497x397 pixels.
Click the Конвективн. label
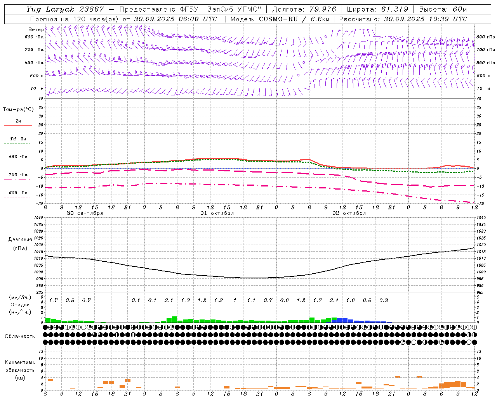[x=20, y=362]
